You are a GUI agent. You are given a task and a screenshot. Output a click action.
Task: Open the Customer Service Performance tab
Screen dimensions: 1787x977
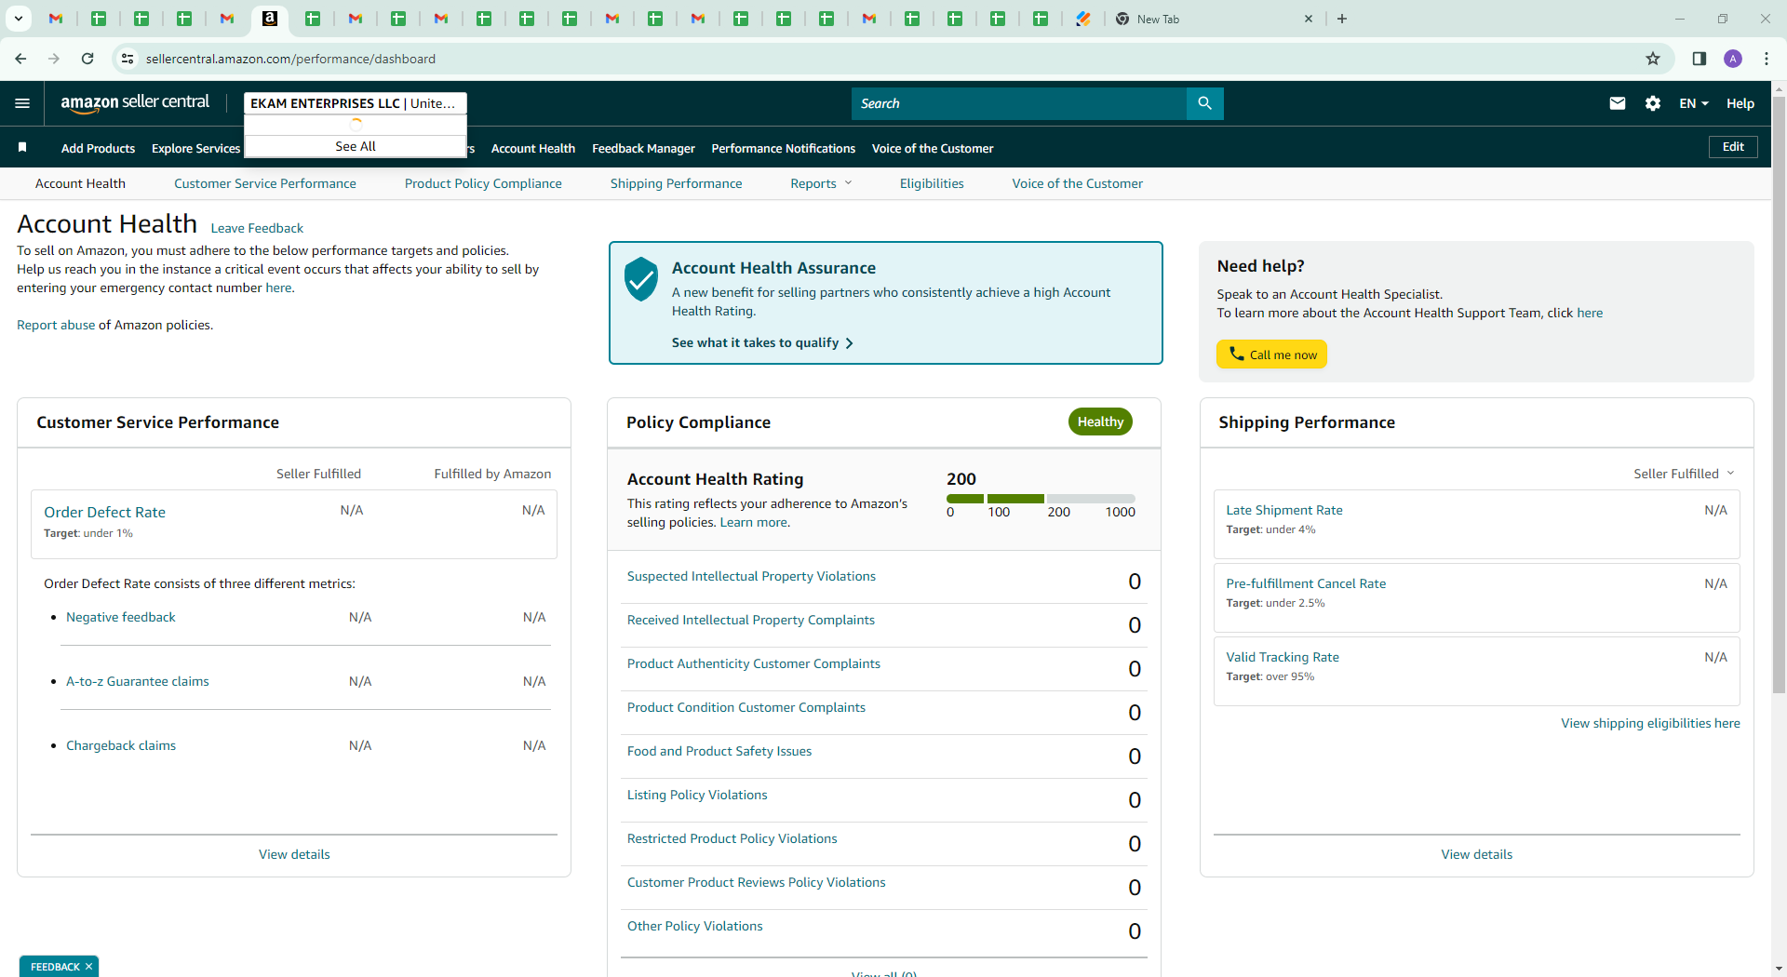265,183
